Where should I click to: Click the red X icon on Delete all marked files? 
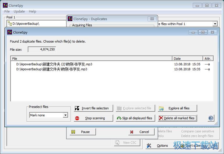pos(161,118)
